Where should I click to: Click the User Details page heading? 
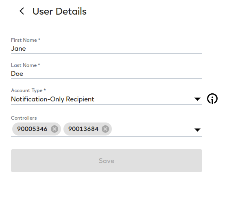(x=59, y=11)
